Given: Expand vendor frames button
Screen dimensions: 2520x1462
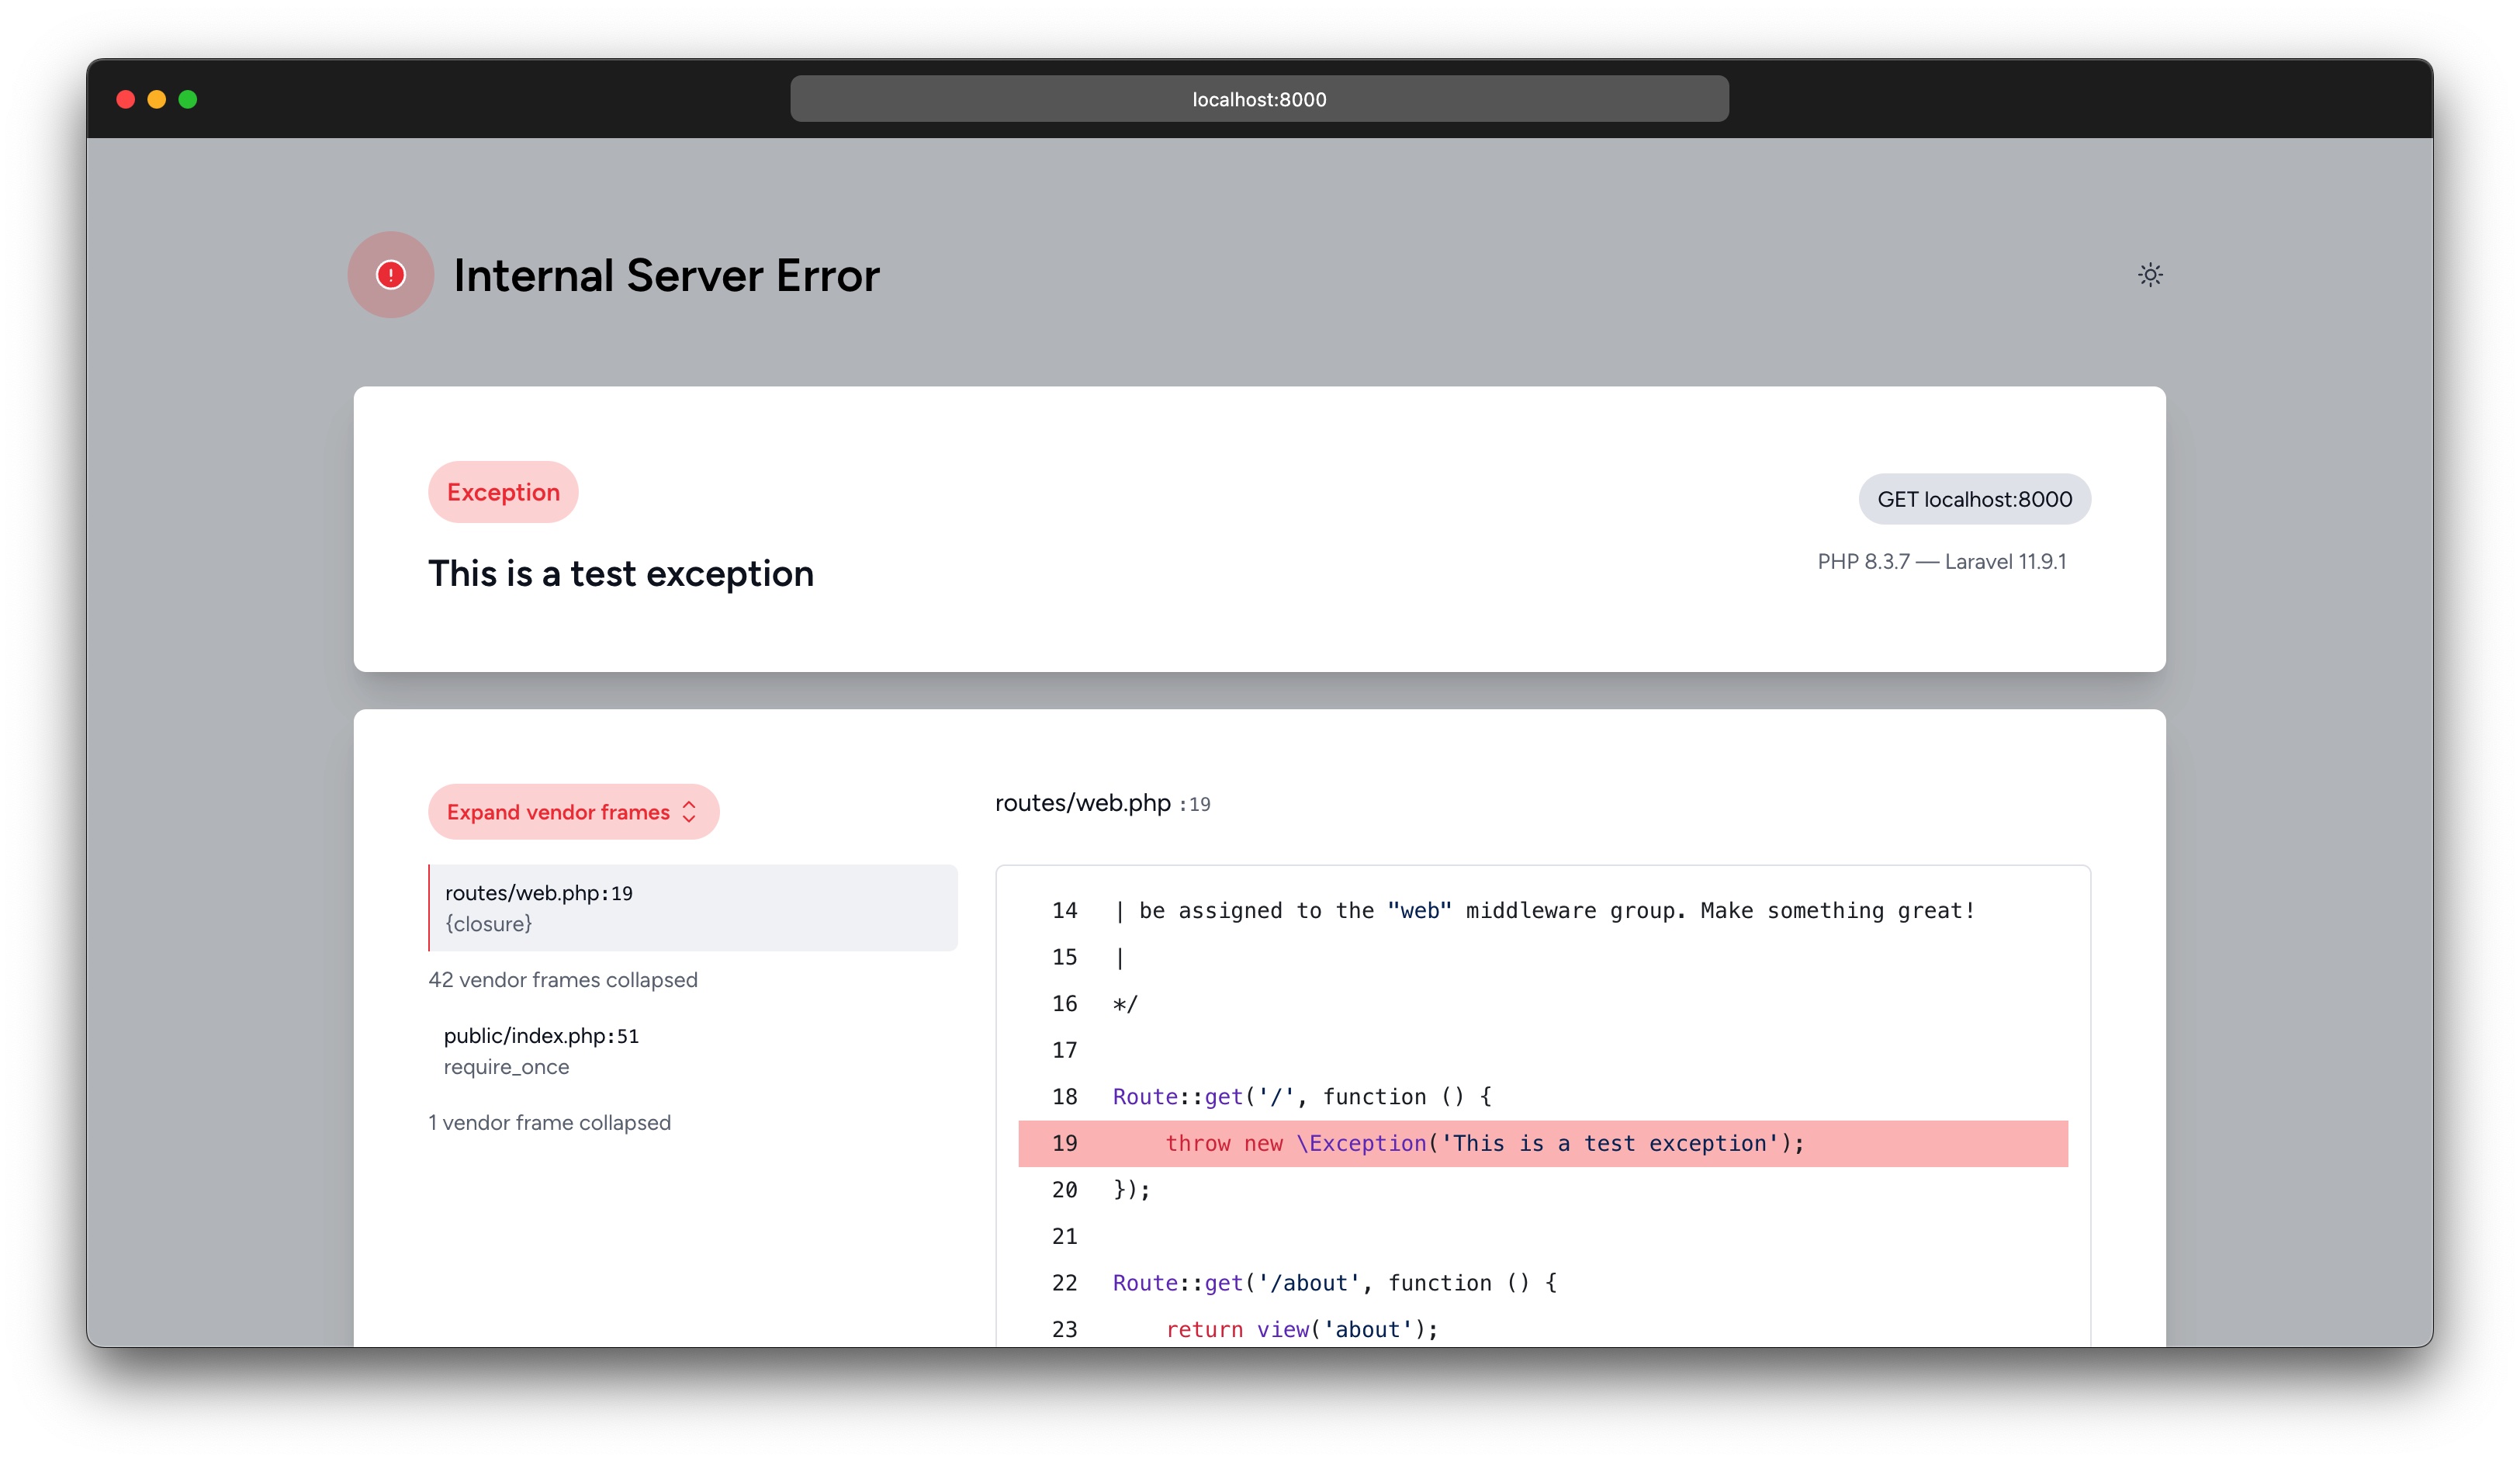Looking at the screenshot, I should [x=574, y=812].
